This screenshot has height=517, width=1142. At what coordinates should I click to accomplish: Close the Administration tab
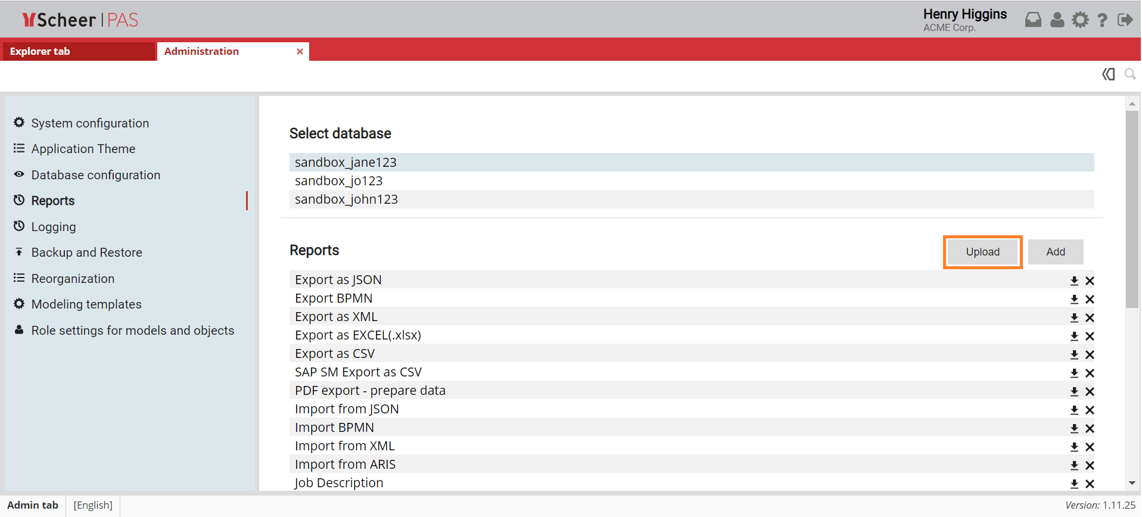click(300, 52)
